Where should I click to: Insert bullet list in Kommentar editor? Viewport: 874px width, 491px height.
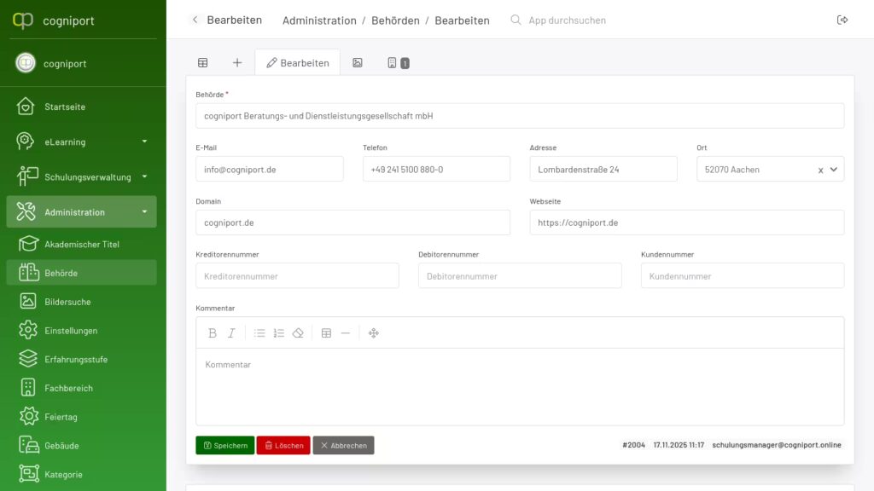259,333
